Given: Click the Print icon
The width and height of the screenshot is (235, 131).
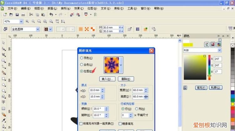Looking at the screenshot, I should 23,15.
